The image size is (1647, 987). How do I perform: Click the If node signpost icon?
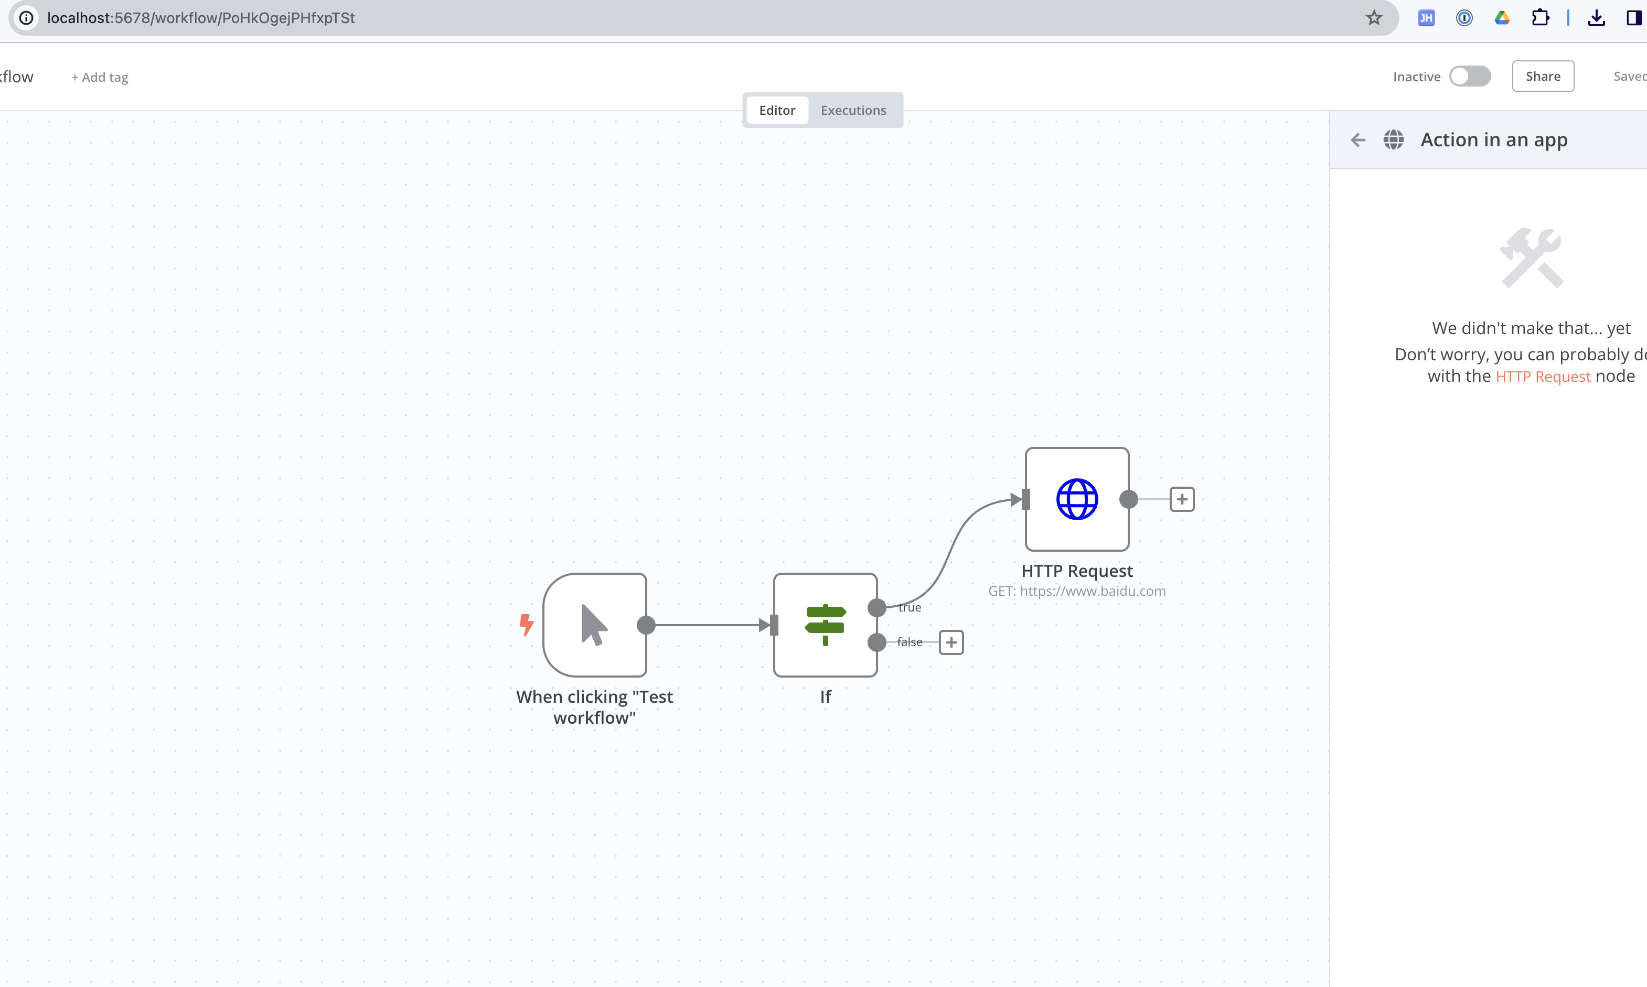pos(825,624)
